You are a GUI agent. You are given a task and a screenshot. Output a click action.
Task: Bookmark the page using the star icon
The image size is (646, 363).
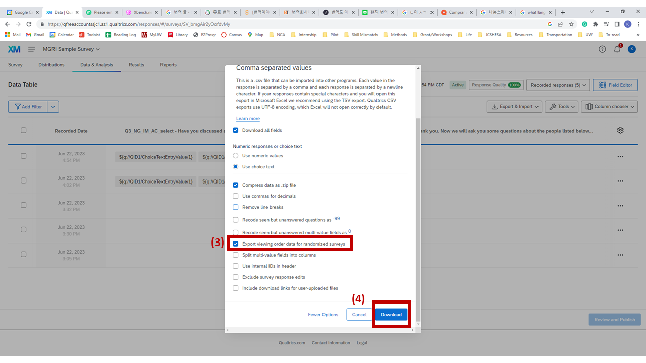(x=571, y=24)
